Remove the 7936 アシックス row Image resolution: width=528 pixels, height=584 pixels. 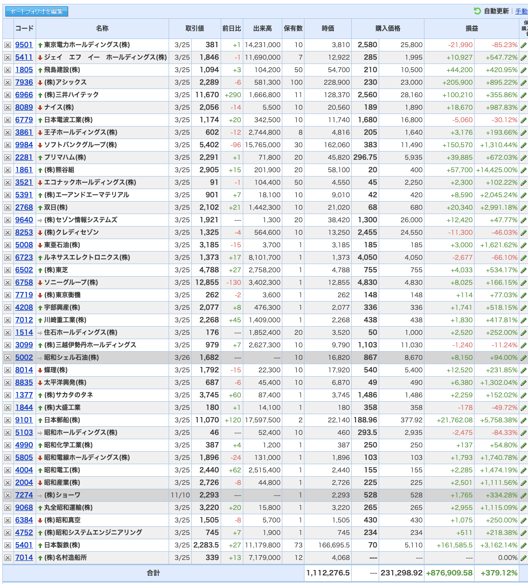[8, 82]
